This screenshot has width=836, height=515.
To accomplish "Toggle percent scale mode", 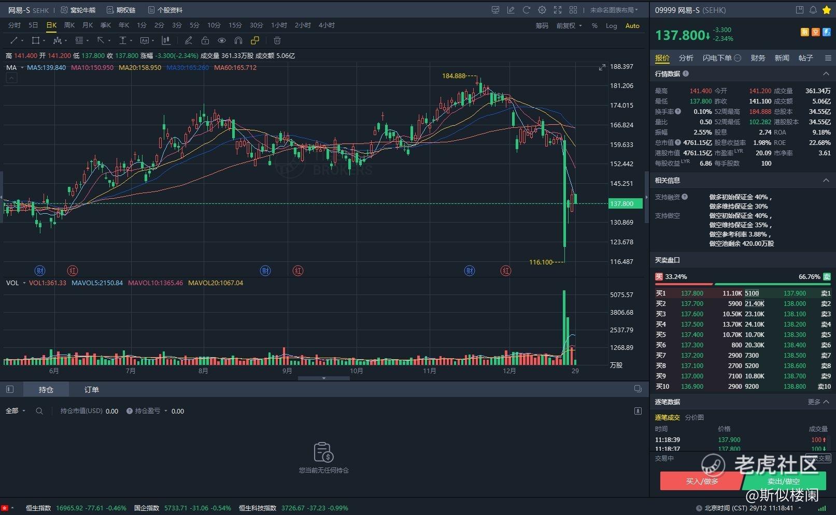I will (x=594, y=26).
